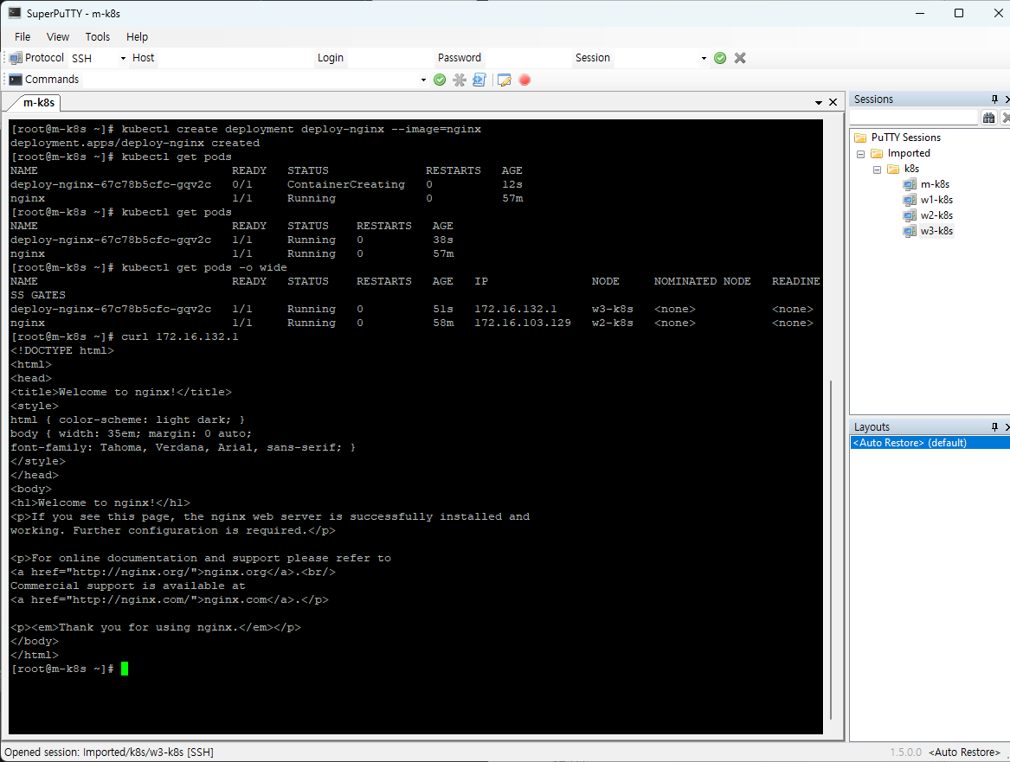Select the w1-k8s session label
1010x762 pixels.
(936, 200)
